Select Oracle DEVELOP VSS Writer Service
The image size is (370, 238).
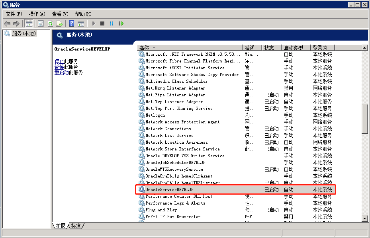click(185, 156)
